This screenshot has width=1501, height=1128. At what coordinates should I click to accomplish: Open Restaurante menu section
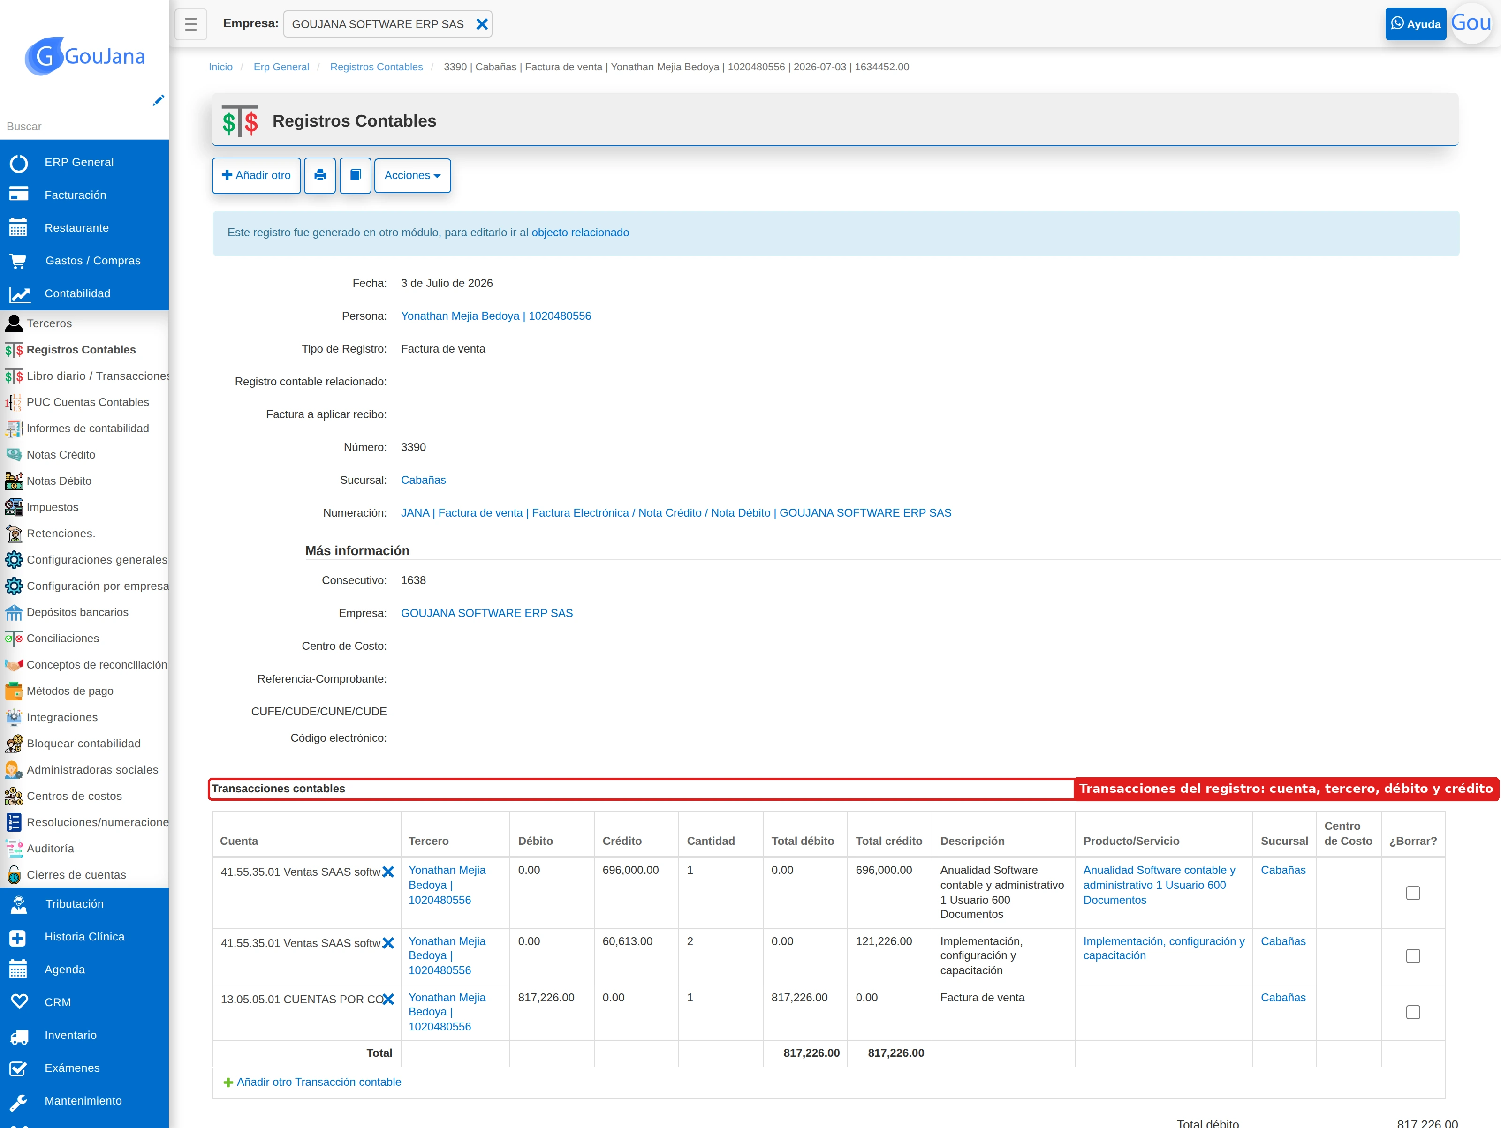84,228
